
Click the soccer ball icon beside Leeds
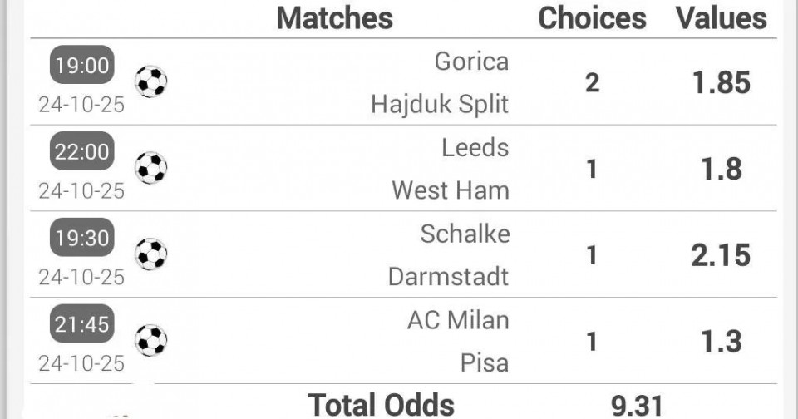pyautogui.click(x=151, y=168)
